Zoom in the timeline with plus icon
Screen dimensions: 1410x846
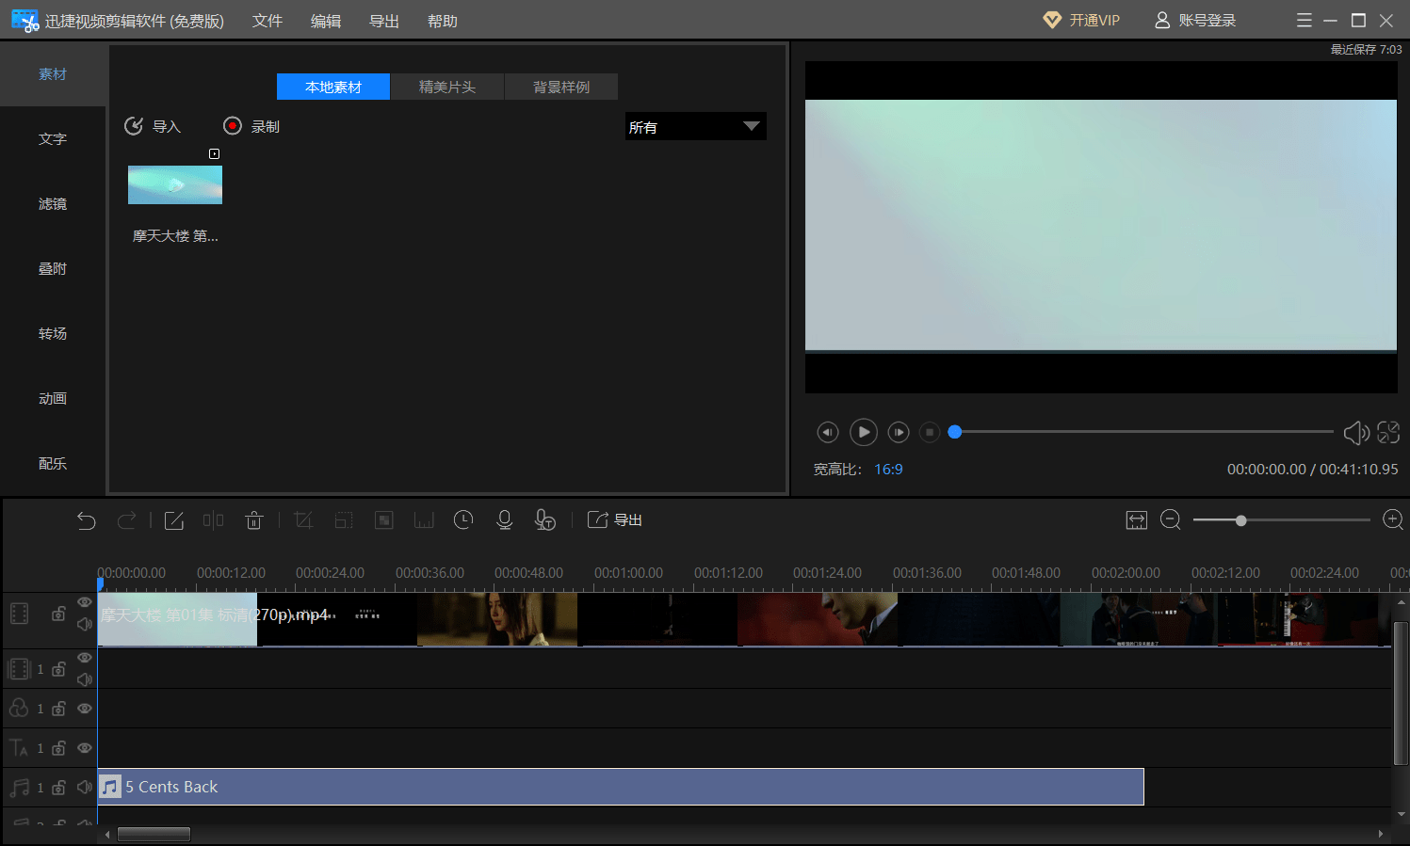[1393, 520]
